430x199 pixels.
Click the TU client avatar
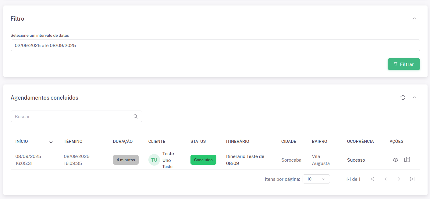coord(154,160)
